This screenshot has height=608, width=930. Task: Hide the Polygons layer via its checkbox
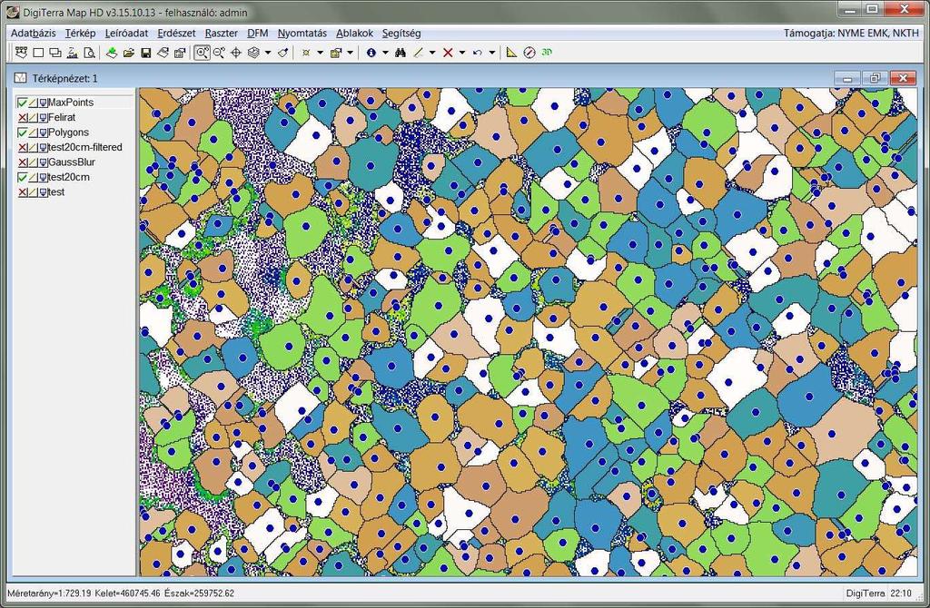(x=23, y=132)
